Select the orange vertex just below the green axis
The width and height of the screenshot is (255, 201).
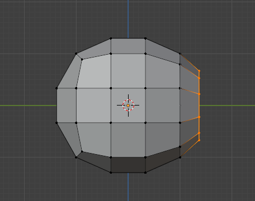(199, 117)
